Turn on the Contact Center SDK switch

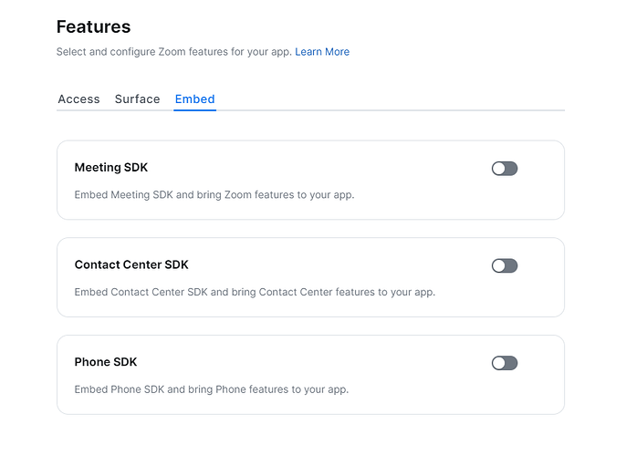coord(504,265)
